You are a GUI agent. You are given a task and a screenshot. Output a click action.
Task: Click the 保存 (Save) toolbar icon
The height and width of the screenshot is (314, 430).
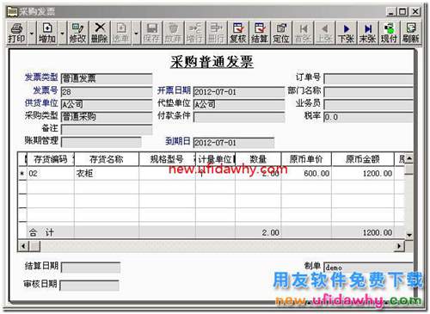click(x=152, y=33)
